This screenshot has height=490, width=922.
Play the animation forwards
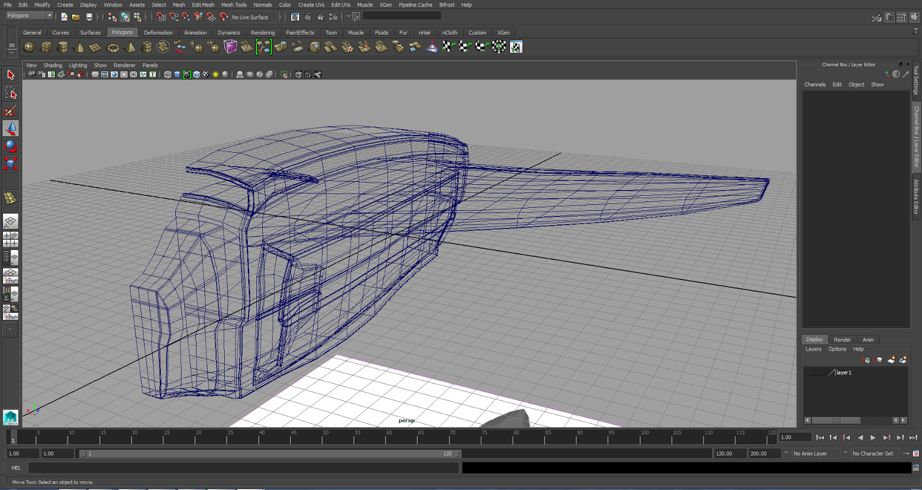pos(873,438)
